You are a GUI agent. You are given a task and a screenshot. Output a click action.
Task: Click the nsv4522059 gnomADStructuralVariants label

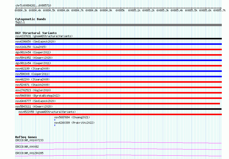[x=47, y=112]
